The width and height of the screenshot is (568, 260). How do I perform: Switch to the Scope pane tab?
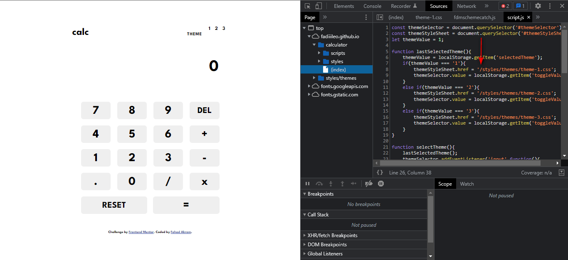445,184
